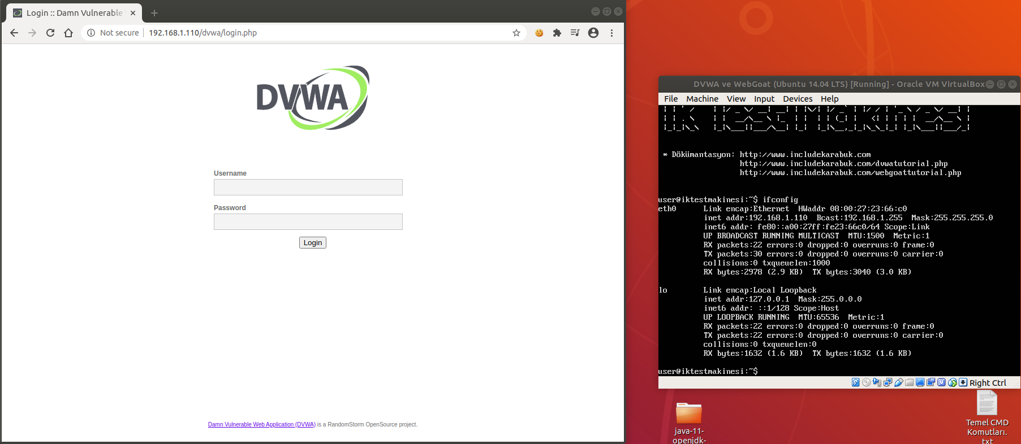Open Chrome's three-dot menu
The height and width of the screenshot is (444, 1021).
pyautogui.click(x=611, y=33)
